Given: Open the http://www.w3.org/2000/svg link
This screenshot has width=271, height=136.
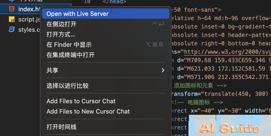Looking at the screenshot, I should tap(227, 52).
